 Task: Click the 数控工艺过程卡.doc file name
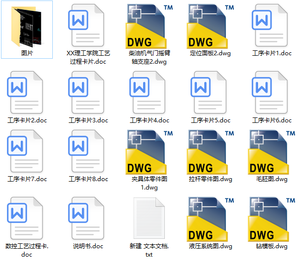click(27, 250)
